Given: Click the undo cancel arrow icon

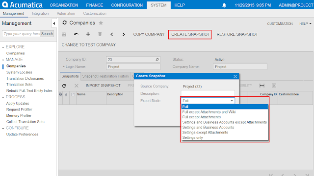Looking at the screenshot, I should coord(76,34).
